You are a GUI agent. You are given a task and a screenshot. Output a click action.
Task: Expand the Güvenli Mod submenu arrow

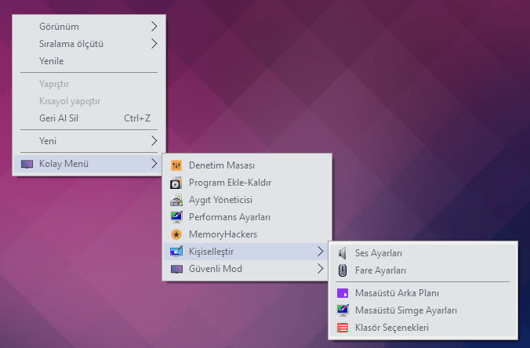pos(320,269)
